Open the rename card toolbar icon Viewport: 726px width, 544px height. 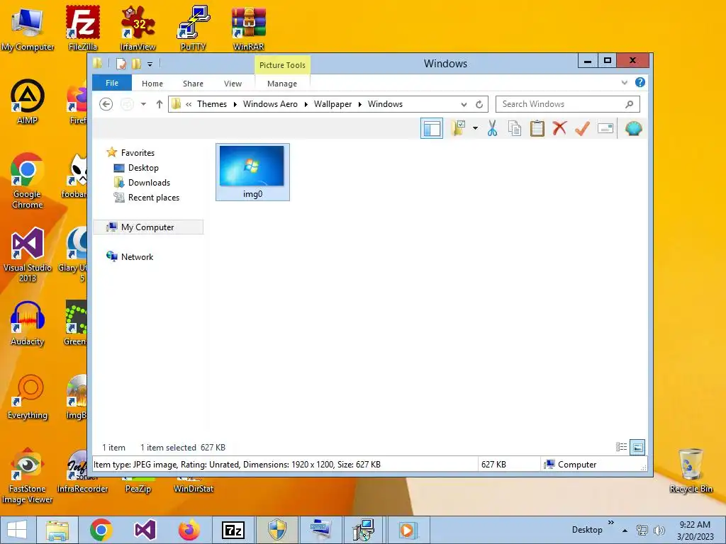pyautogui.click(x=605, y=128)
